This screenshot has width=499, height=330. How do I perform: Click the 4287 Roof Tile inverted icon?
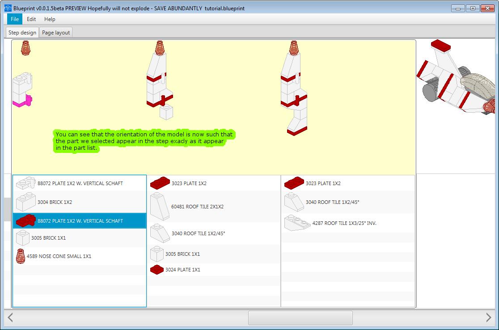(297, 223)
